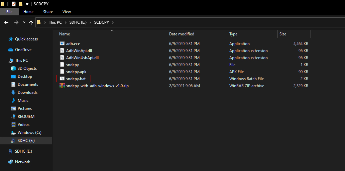Image resolution: width=345 pixels, height=171 pixels.
Task: Switch to the Share ribbon tab
Action: (48, 12)
